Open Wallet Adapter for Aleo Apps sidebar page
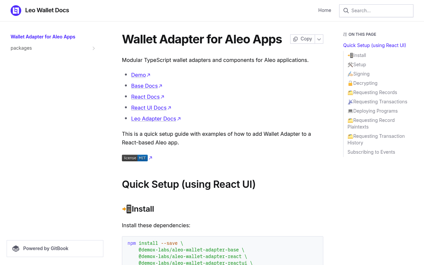424x265 pixels. (43, 37)
